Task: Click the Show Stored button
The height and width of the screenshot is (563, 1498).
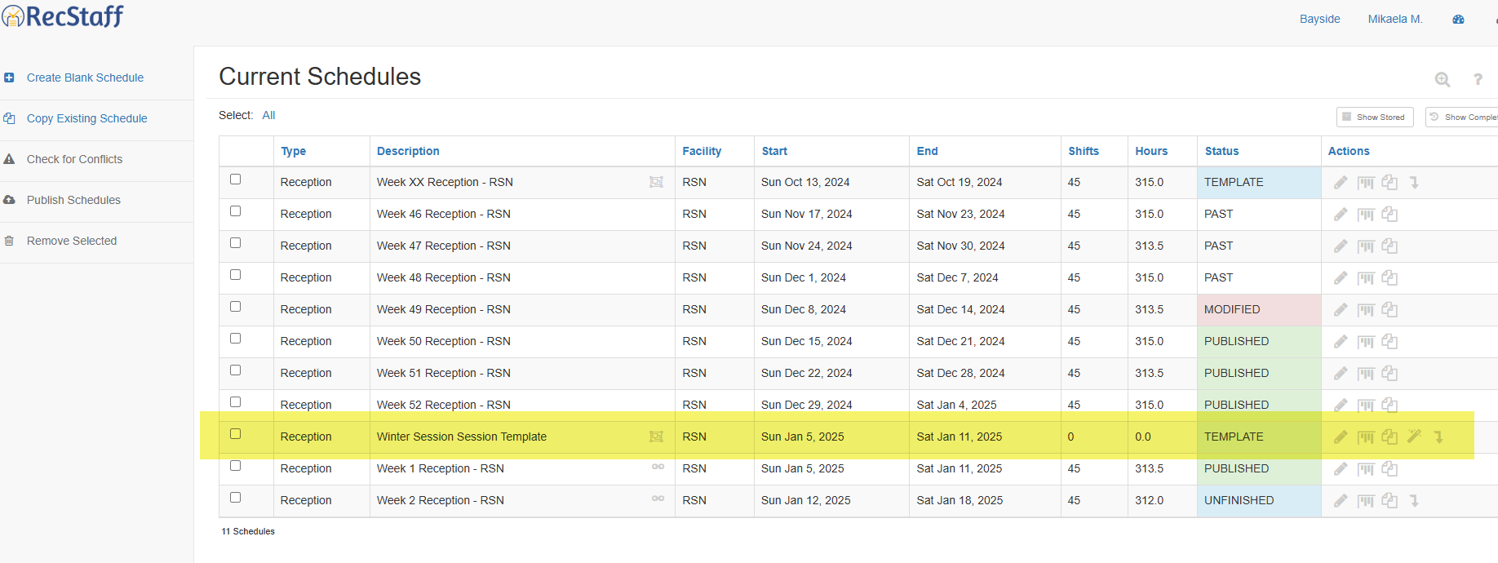Action: point(1375,117)
